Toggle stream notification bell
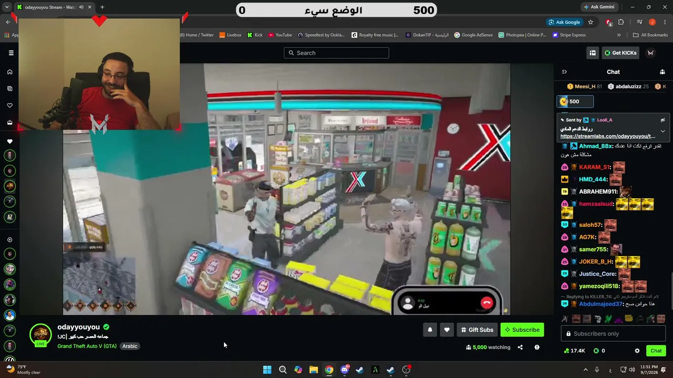The height and width of the screenshot is (378, 673). pyautogui.click(x=430, y=330)
